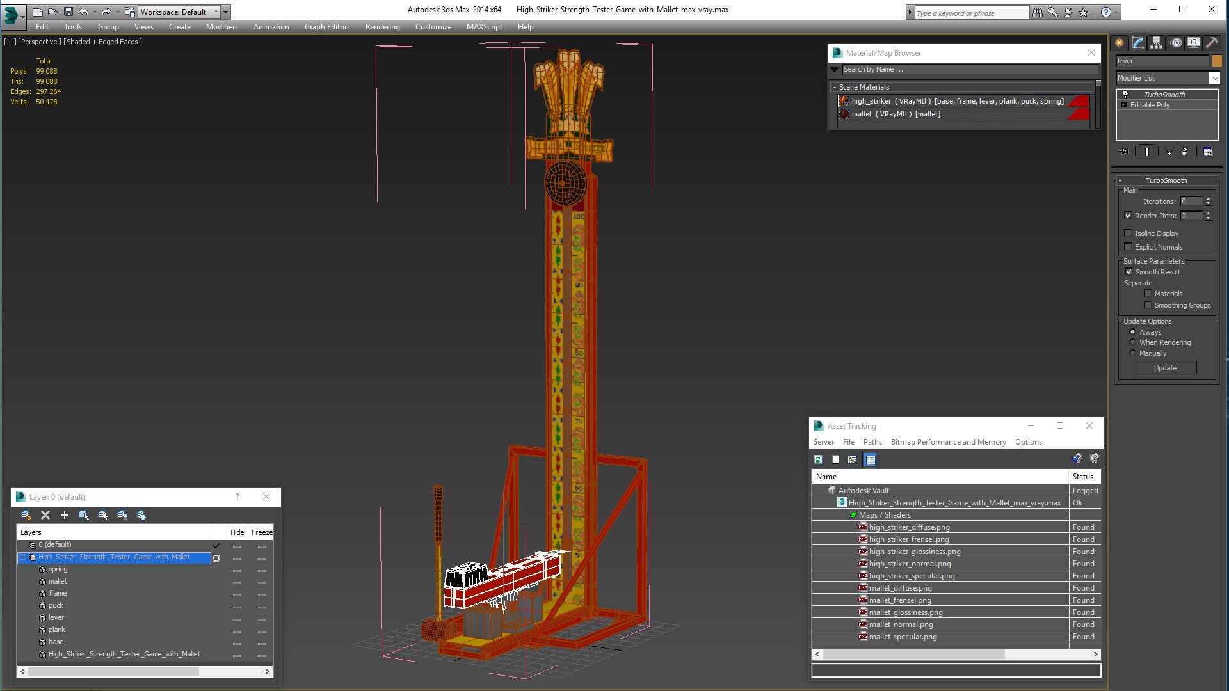Open the Modifier List dropdown
Screen dimensions: 1229x691
[x=1214, y=78]
